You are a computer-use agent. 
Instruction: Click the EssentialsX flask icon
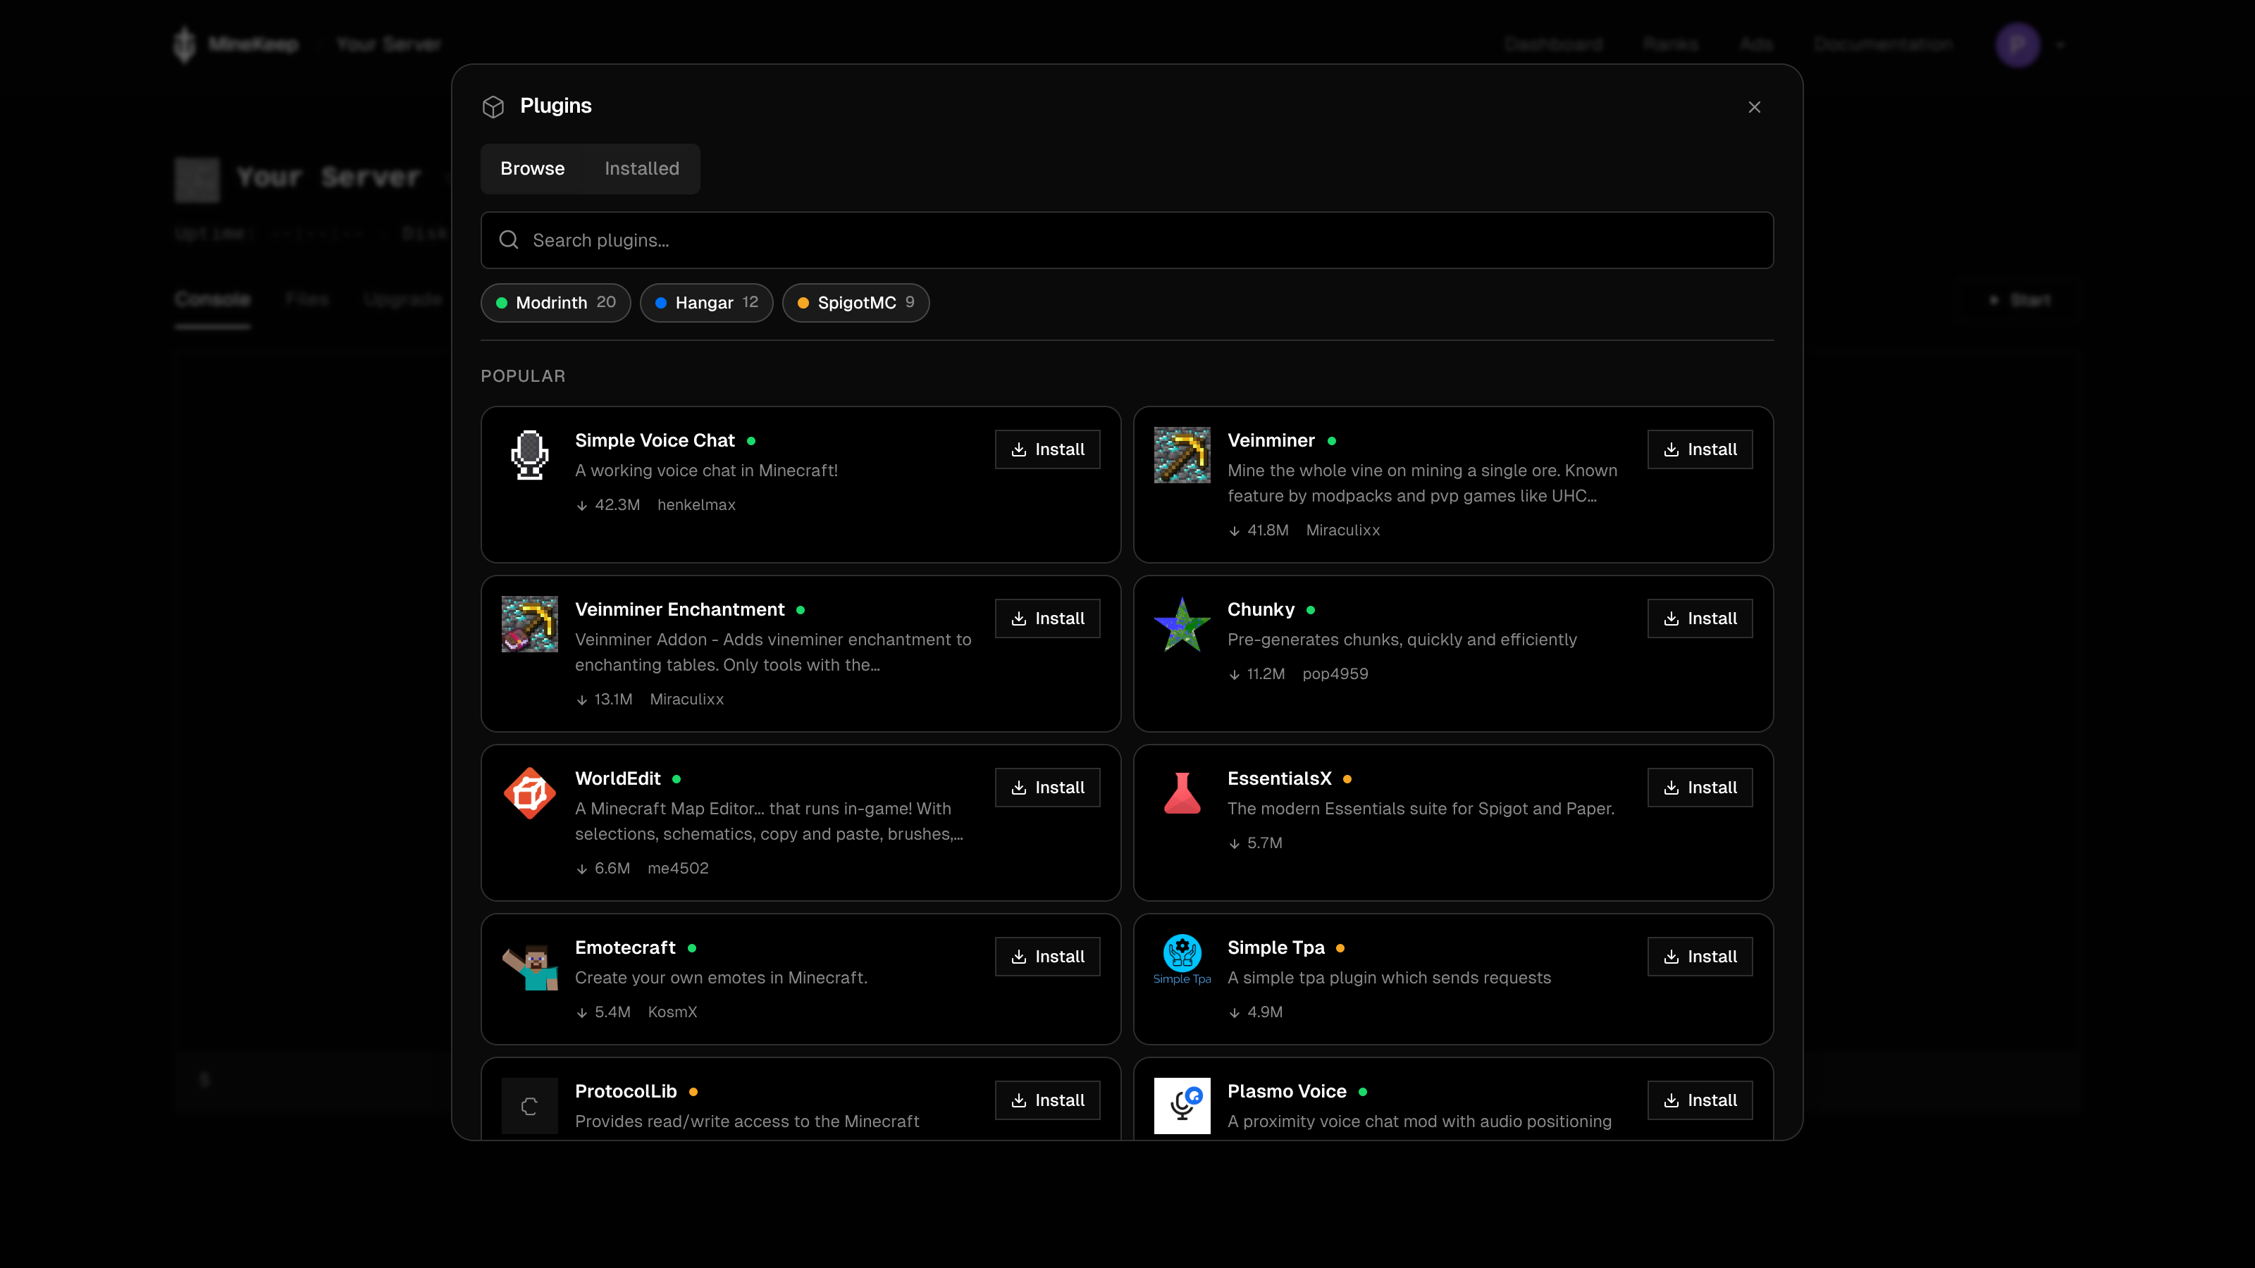coord(1182,792)
